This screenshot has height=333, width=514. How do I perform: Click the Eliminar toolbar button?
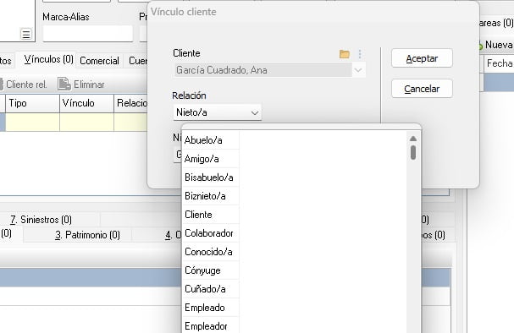point(81,85)
